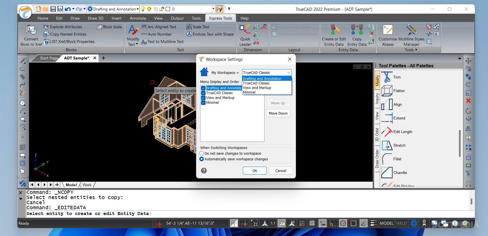
Task: Click Block Scale tool
Action: pyautogui.click(x=109, y=27)
